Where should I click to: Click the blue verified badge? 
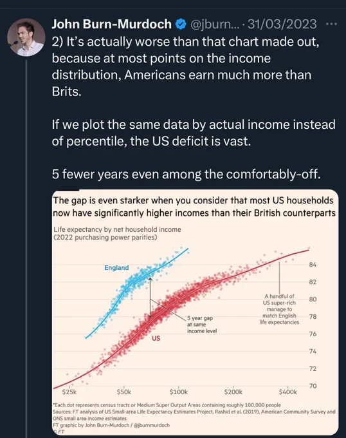pyautogui.click(x=181, y=24)
